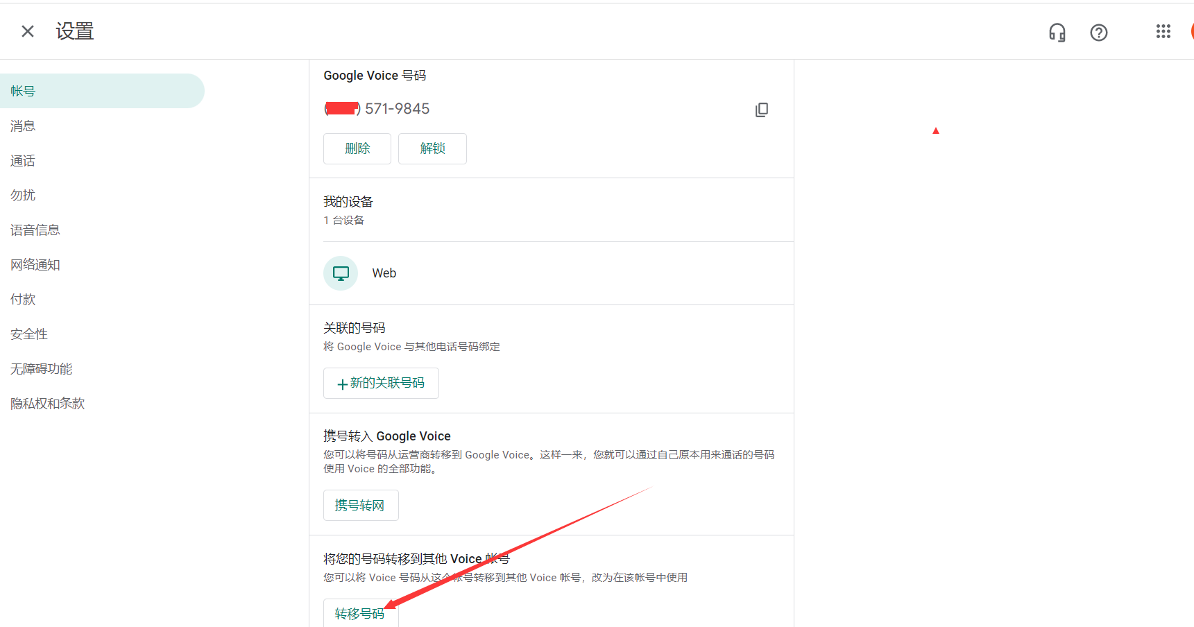Open the Google apps grid icon
1194x627 pixels.
[1163, 31]
